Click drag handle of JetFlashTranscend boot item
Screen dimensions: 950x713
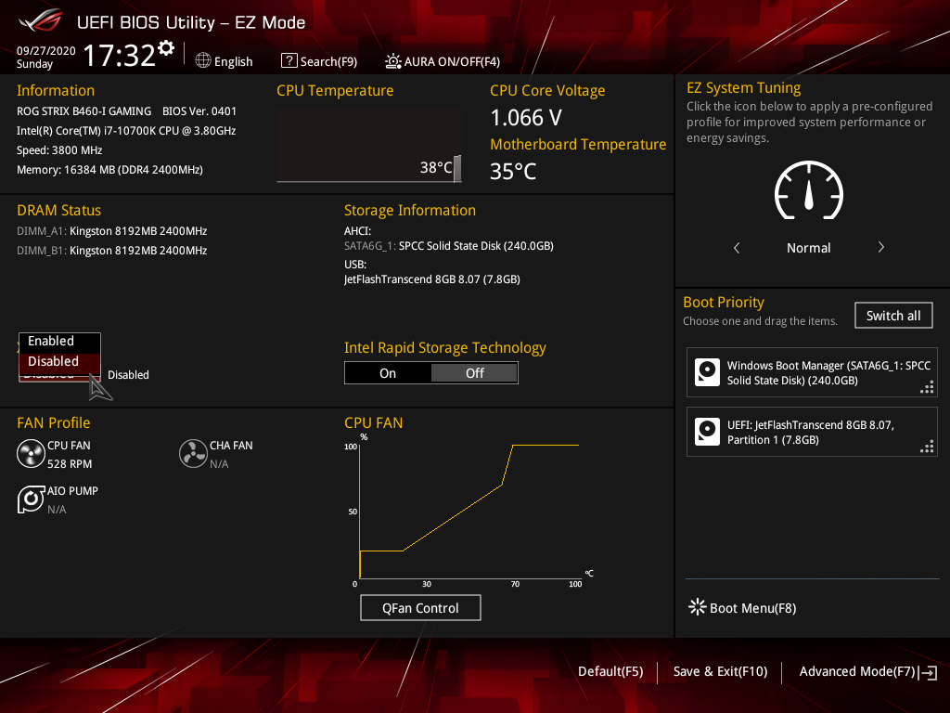coord(927,447)
